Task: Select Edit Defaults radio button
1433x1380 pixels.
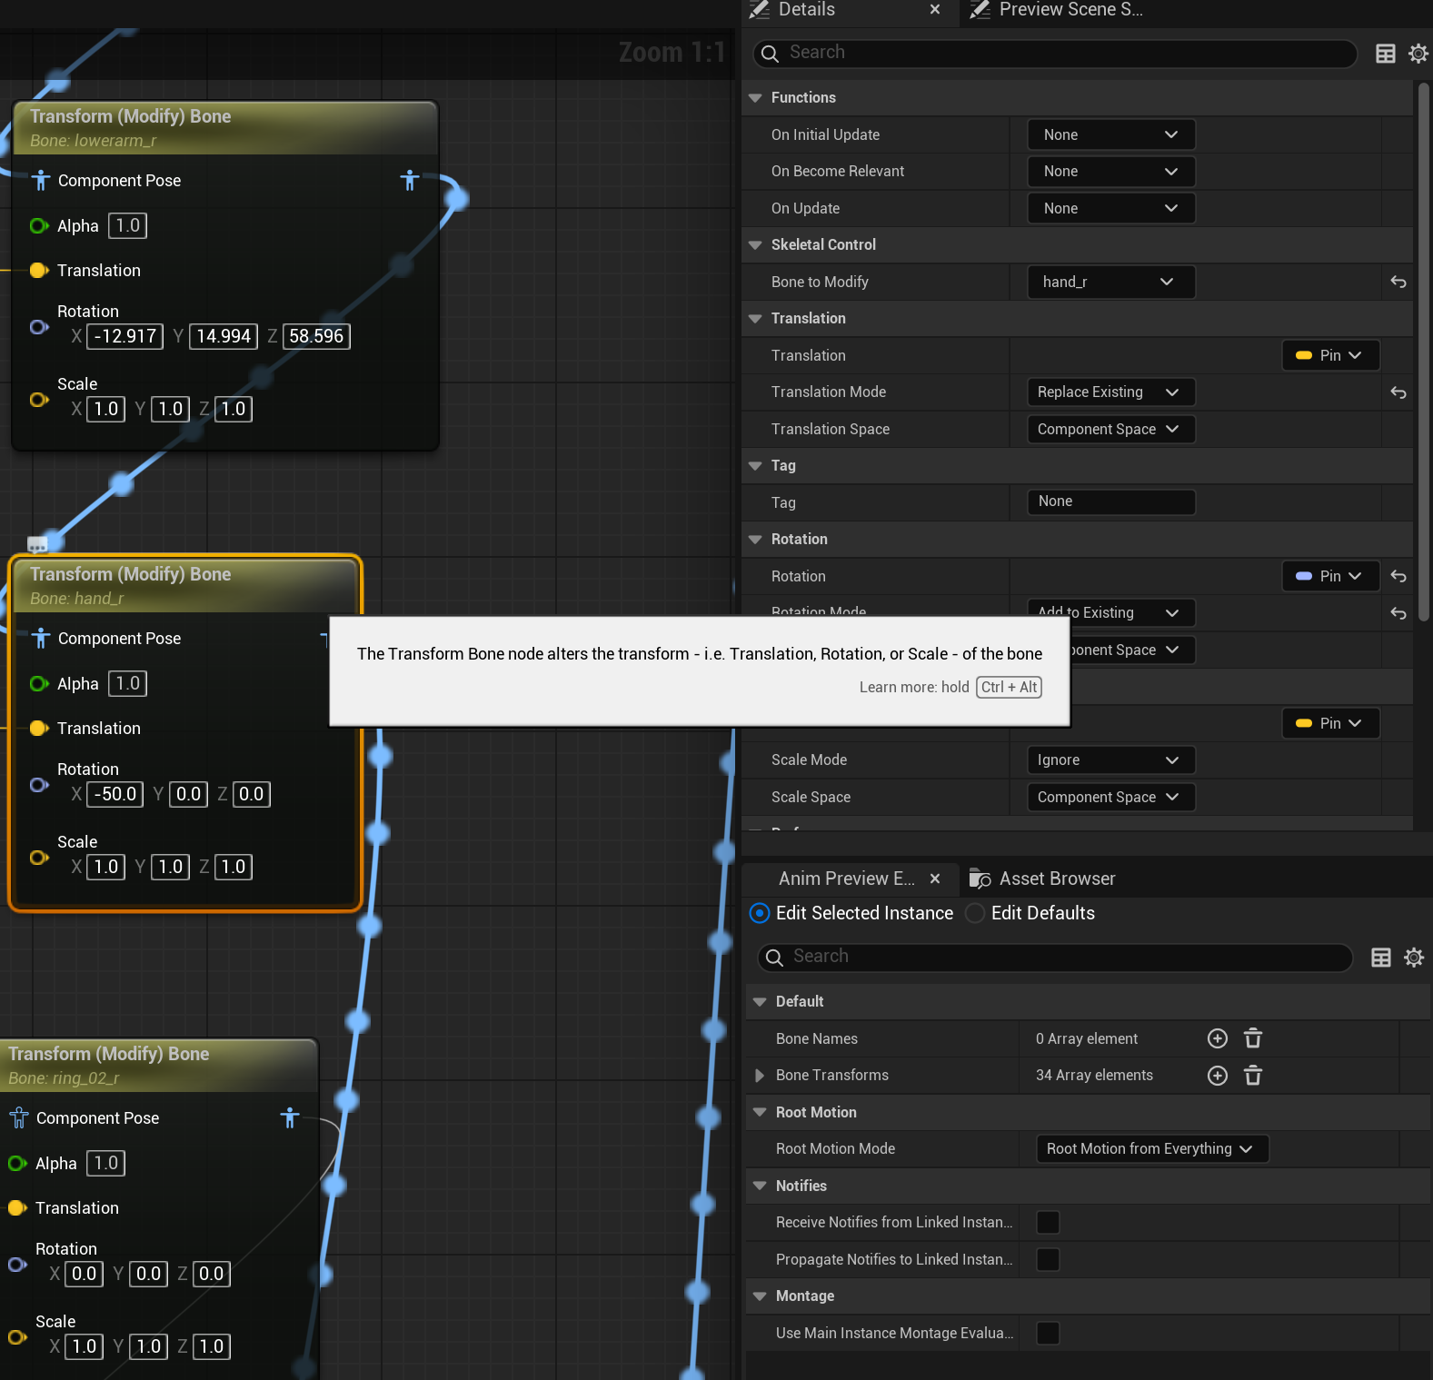Action: click(x=975, y=913)
